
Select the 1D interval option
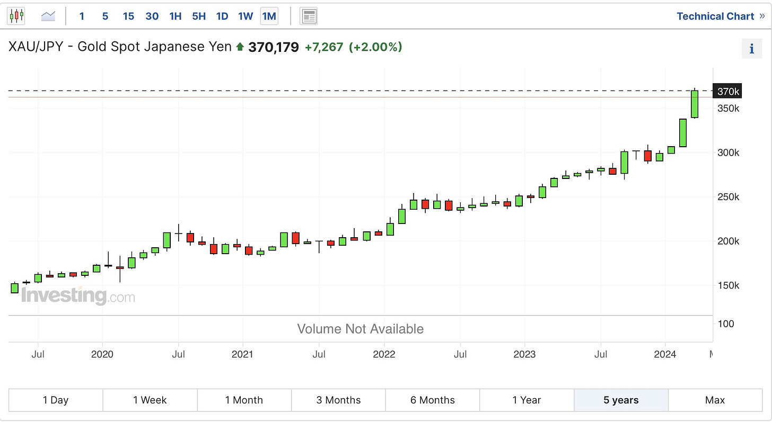click(222, 16)
